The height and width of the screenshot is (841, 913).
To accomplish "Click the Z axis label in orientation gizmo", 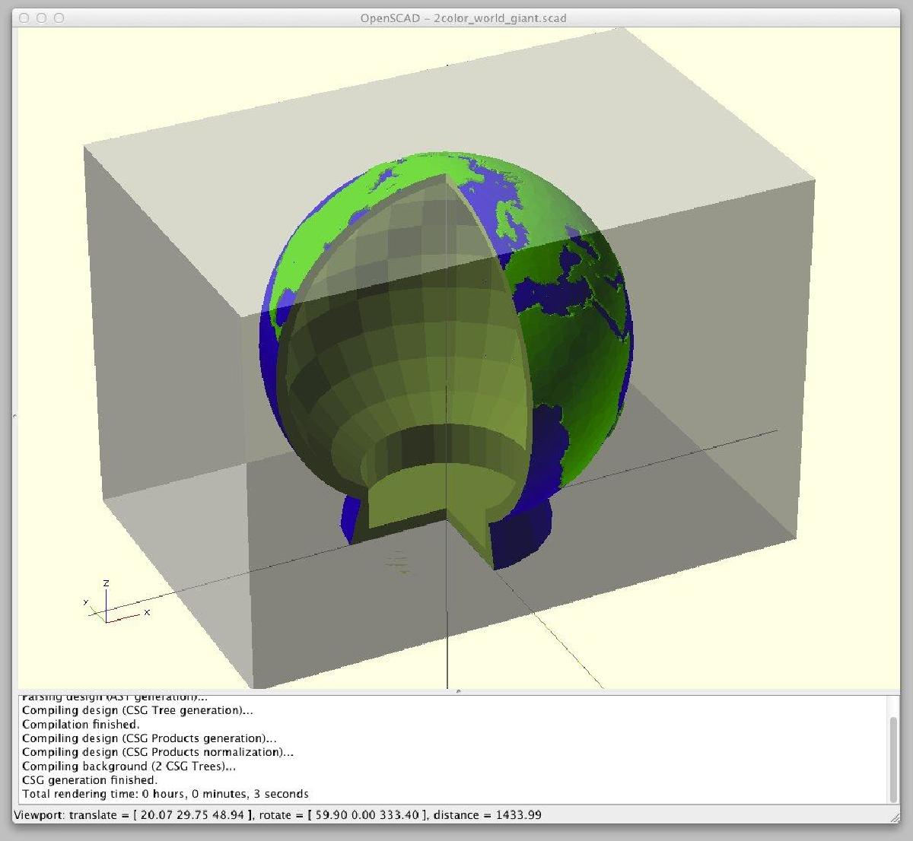I will (106, 583).
